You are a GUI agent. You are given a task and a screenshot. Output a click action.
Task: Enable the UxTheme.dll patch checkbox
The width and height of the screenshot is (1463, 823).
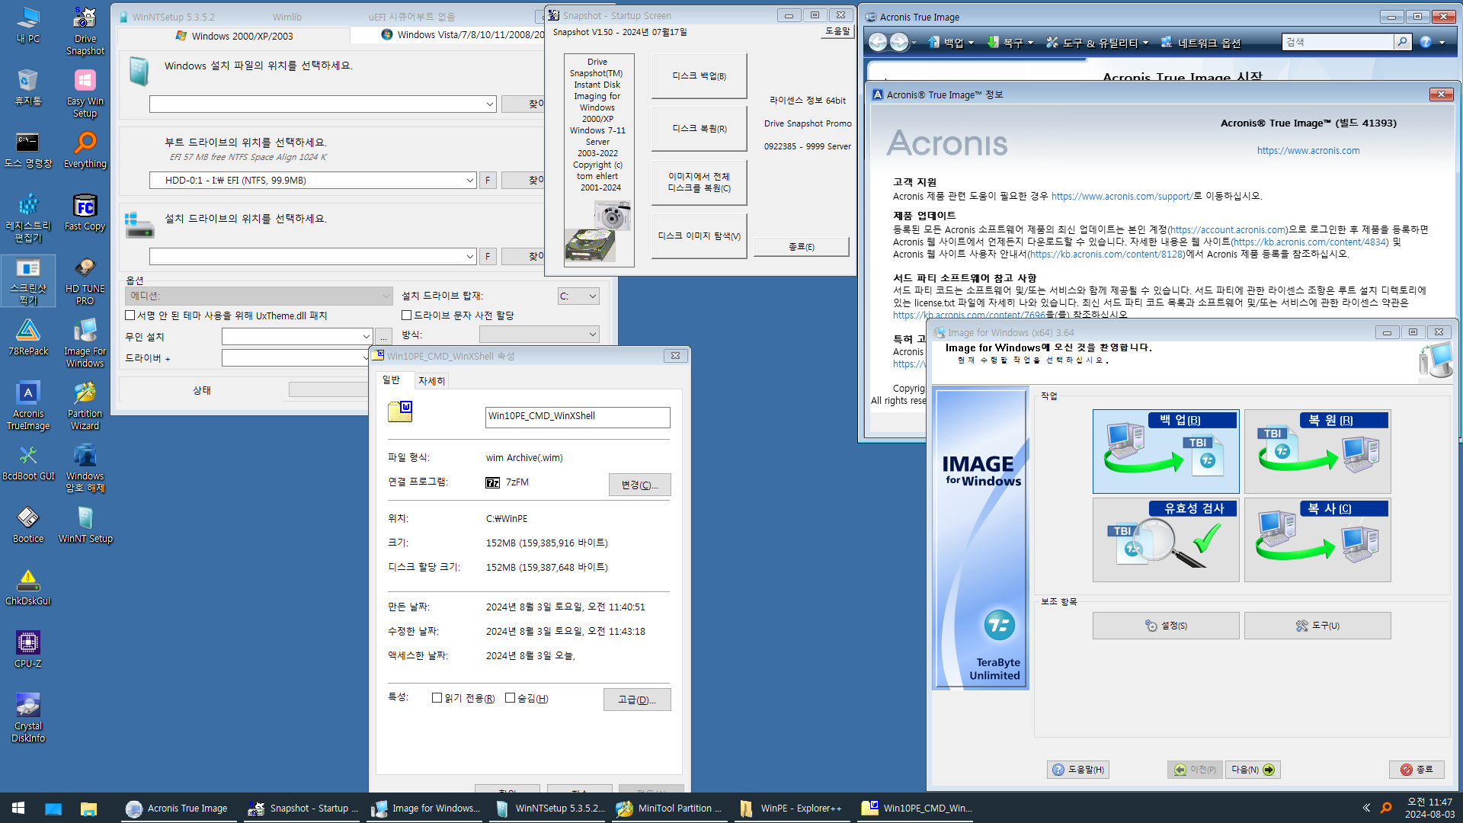pos(130,315)
